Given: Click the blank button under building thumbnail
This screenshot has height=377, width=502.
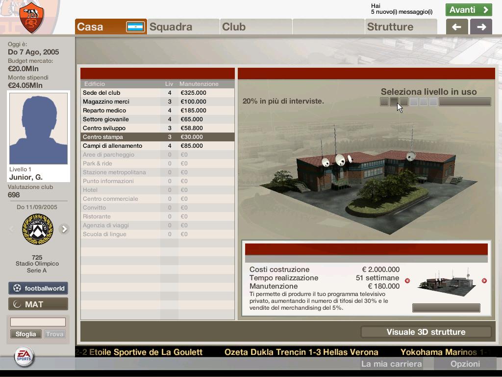Looking at the screenshot, I should (446, 308).
